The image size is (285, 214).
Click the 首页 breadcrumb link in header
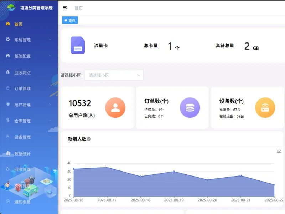point(78,8)
